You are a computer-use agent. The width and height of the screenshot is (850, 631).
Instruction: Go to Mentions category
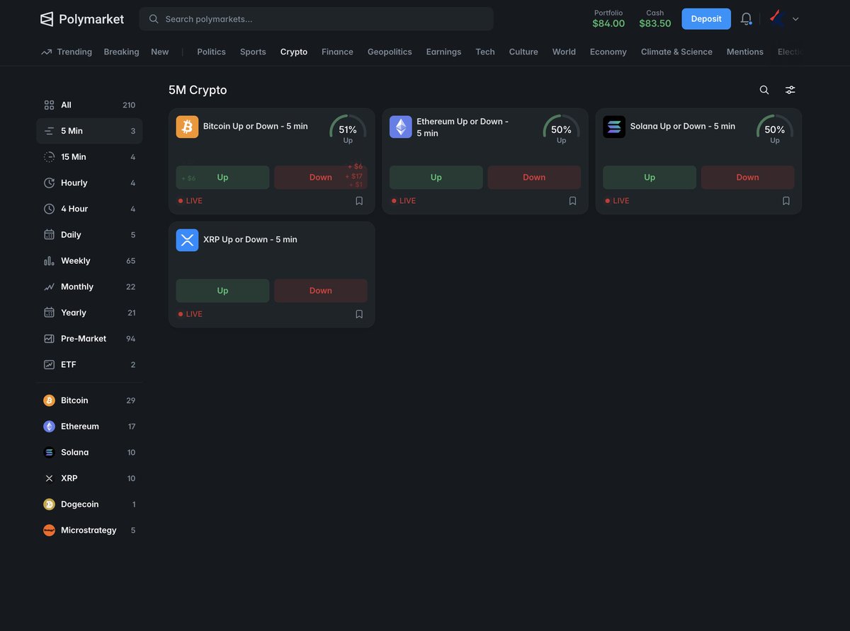click(x=744, y=52)
